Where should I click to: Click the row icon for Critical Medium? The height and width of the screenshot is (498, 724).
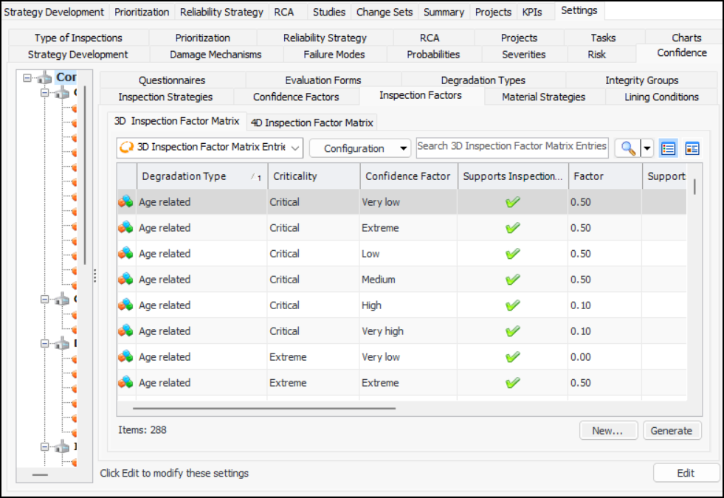tap(126, 280)
